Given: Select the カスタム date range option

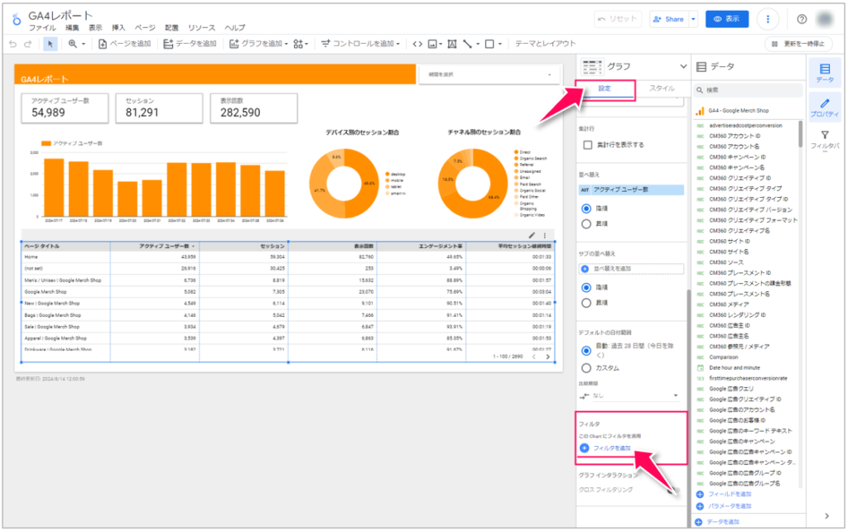Looking at the screenshot, I should 585,368.
